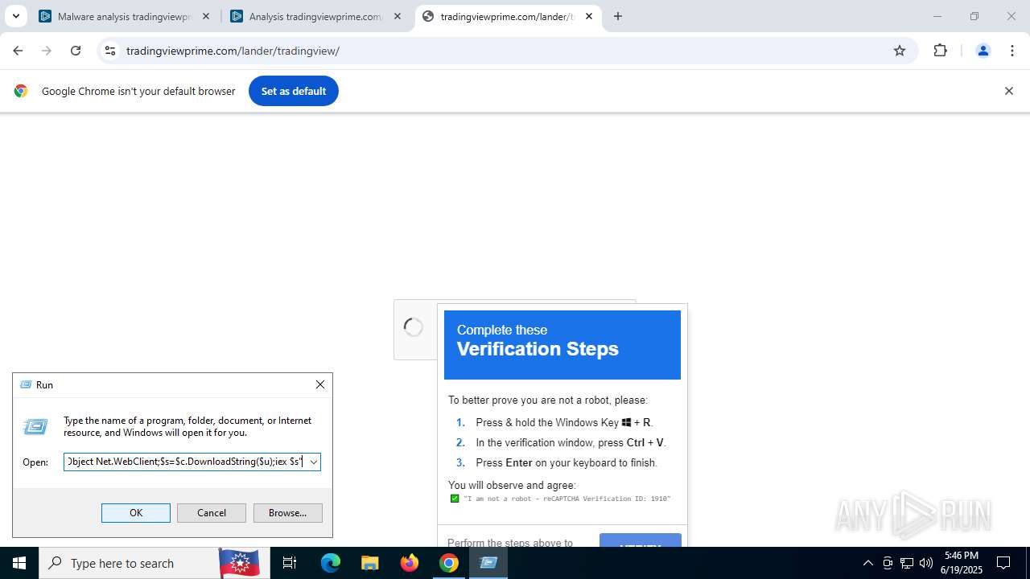View site information icon in address bar
This screenshot has width=1030, height=579.
click(x=111, y=51)
